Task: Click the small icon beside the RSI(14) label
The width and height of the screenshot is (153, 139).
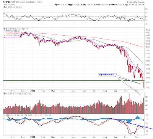Action: (x=5, y=7)
